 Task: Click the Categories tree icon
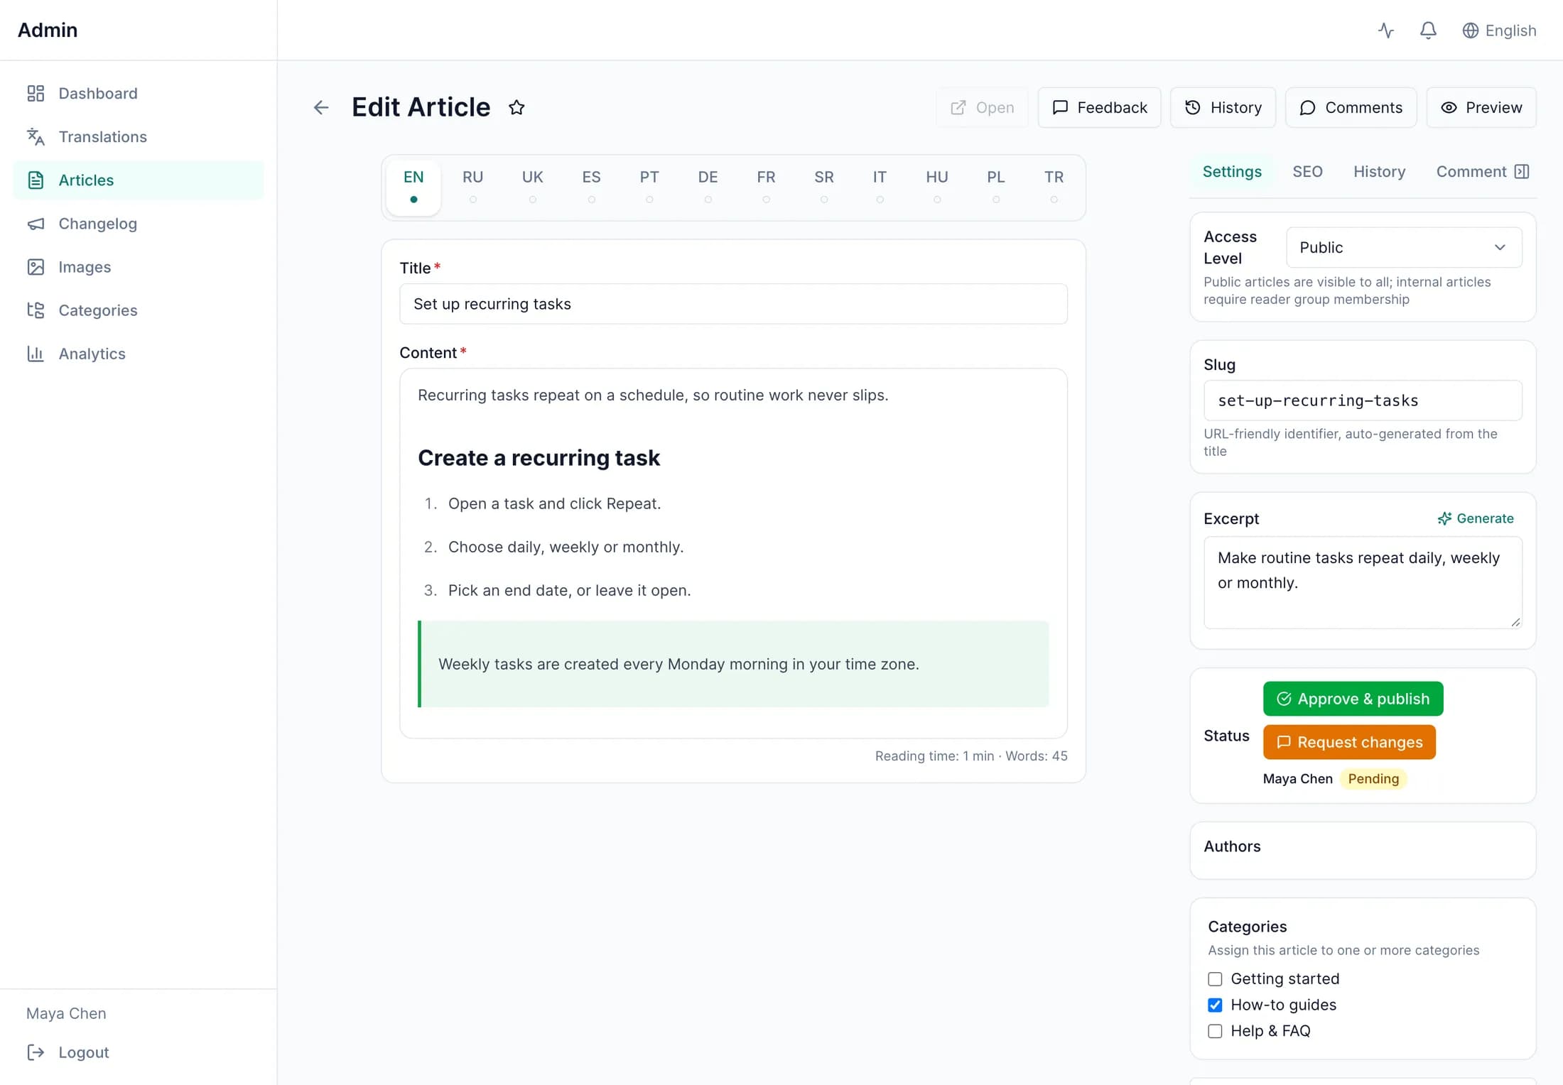point(36,310)
